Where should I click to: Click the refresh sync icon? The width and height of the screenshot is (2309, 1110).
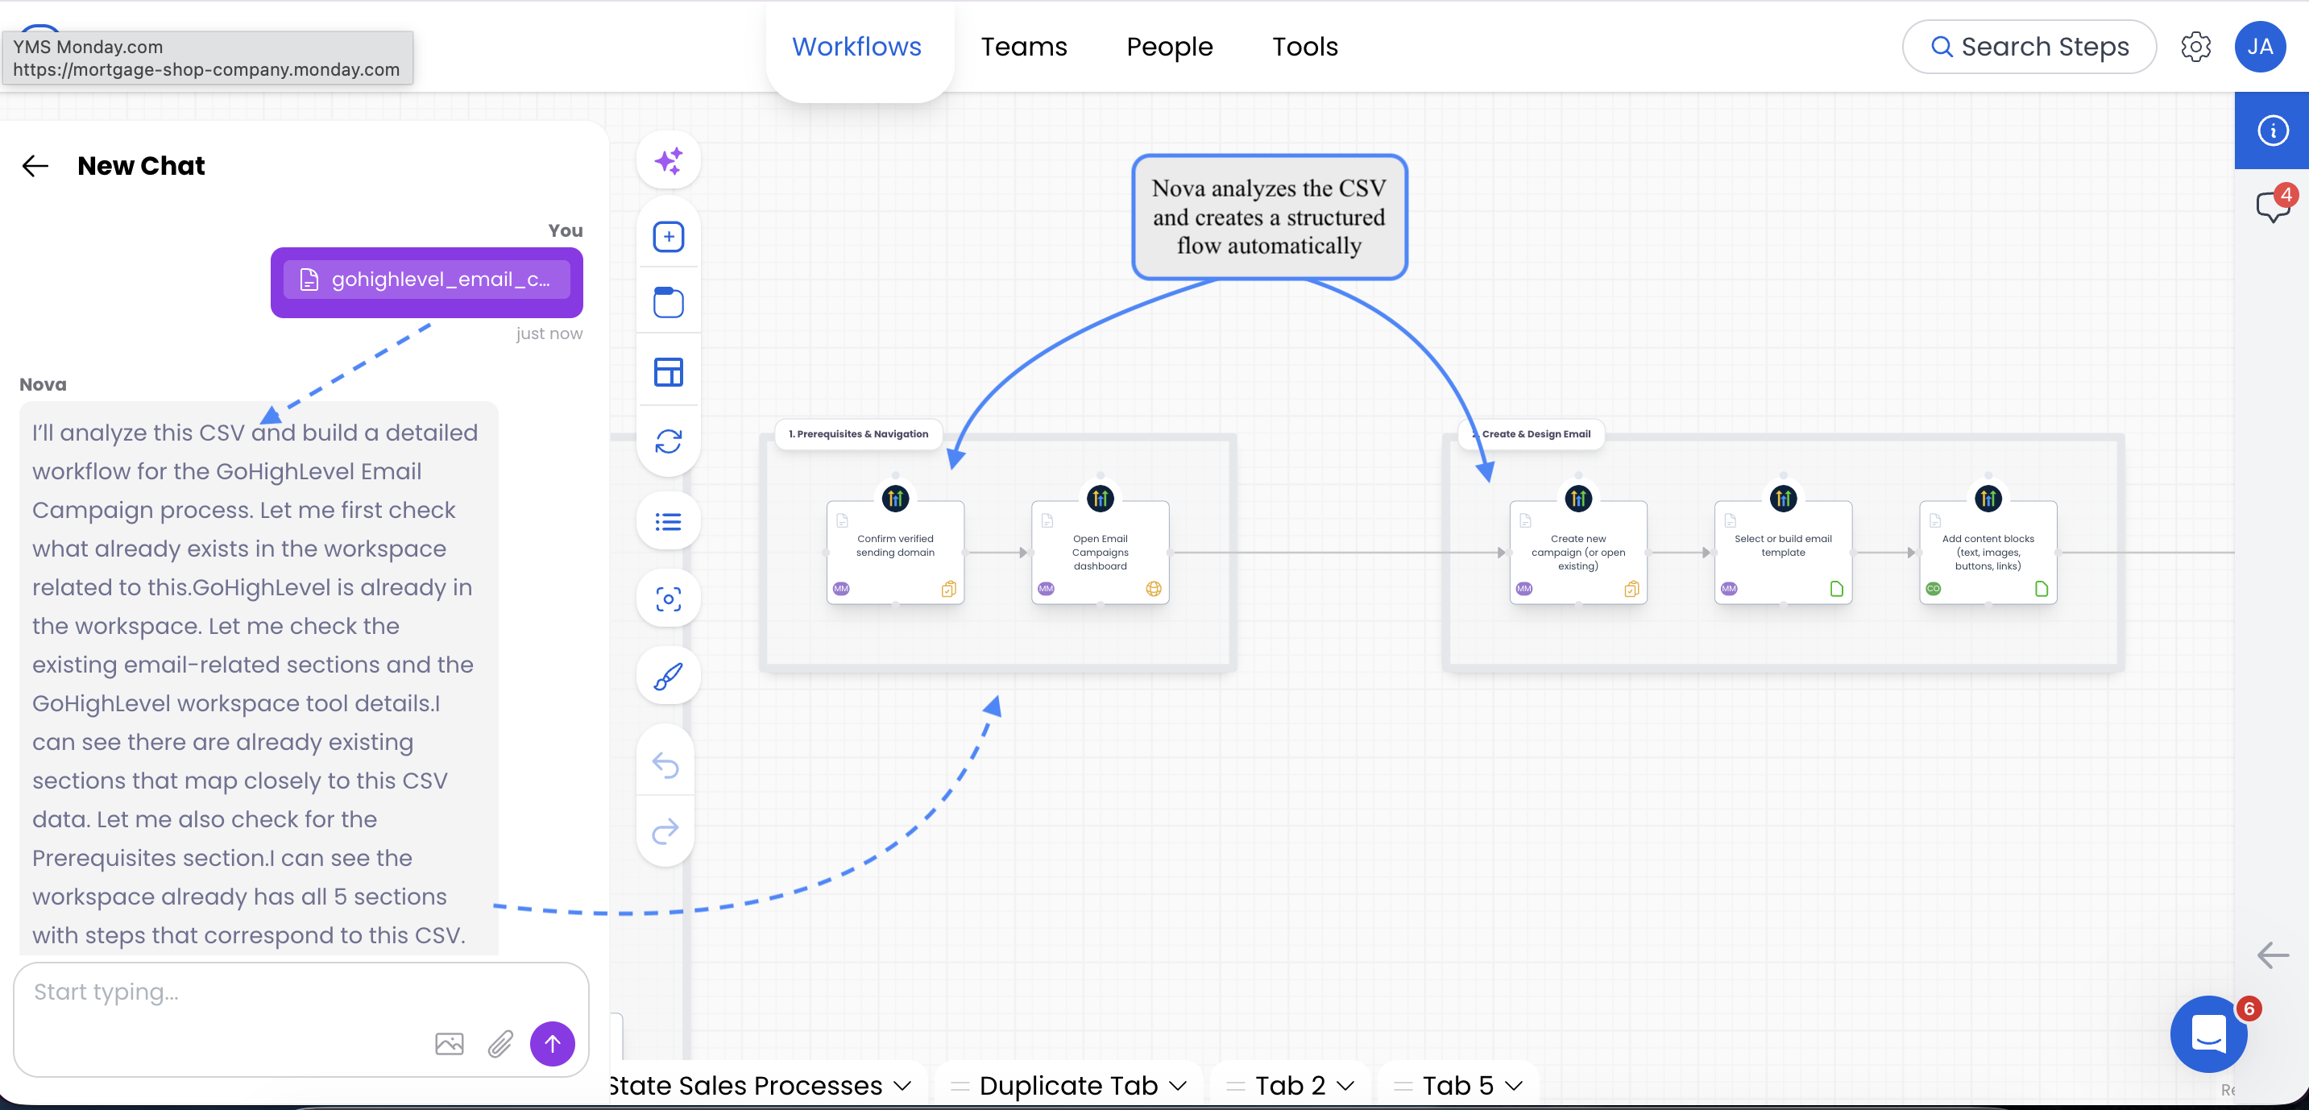pos(668,441)
